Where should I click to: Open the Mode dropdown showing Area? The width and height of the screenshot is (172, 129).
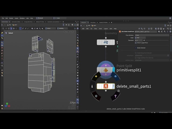[x=140, y=38]
